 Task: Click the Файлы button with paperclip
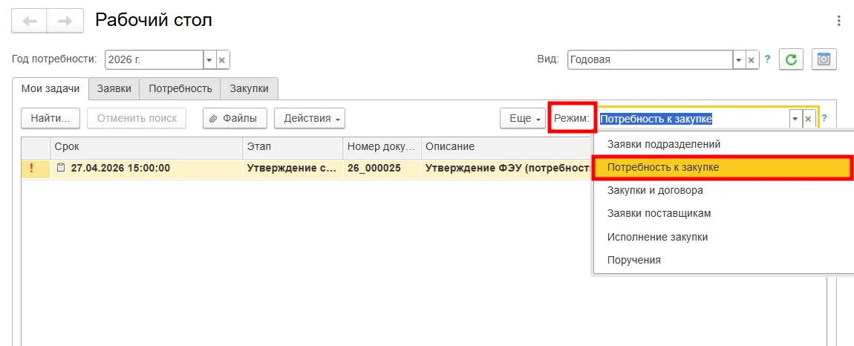pos(235,118)
